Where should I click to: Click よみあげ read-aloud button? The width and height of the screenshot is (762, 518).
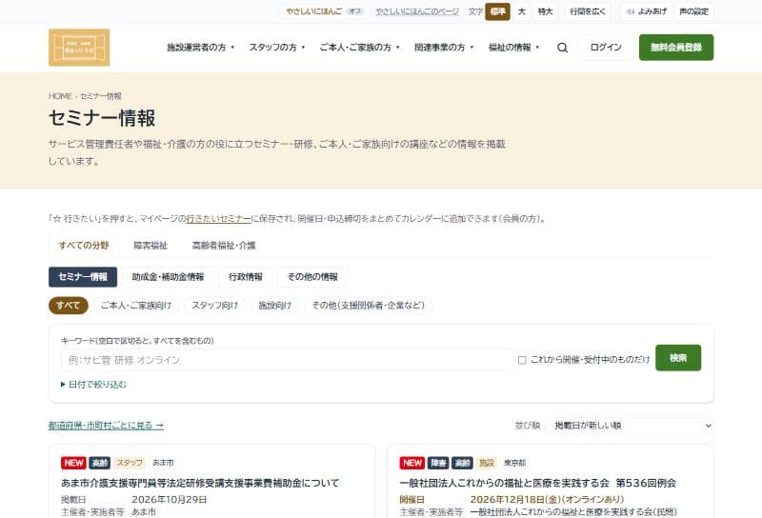click(x=647, y=11)
